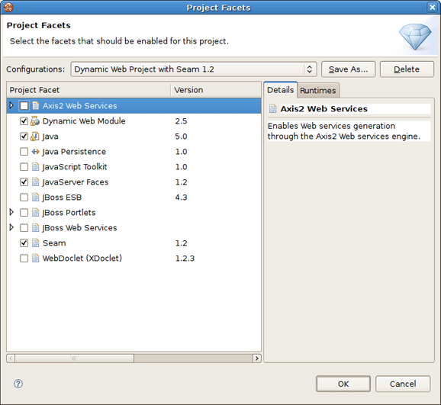
Task: Uncheck the Java facet checkbox
Action: [24, 137]
